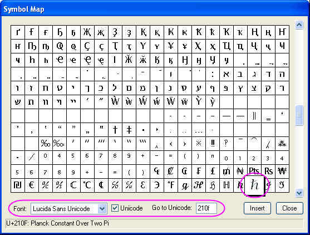Click the scrollbar up arrow

coord(299,25)
